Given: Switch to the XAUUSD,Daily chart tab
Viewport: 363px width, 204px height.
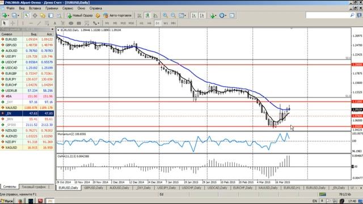Looking at the screenshot, I should pos(268,188).
